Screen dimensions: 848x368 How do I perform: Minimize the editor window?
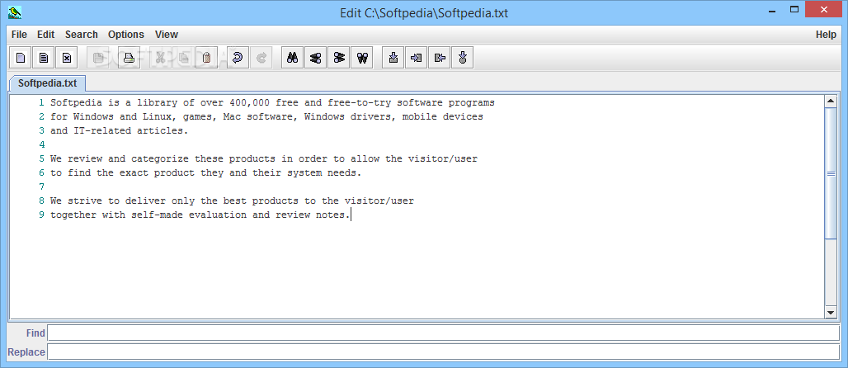tap(770, 10)
